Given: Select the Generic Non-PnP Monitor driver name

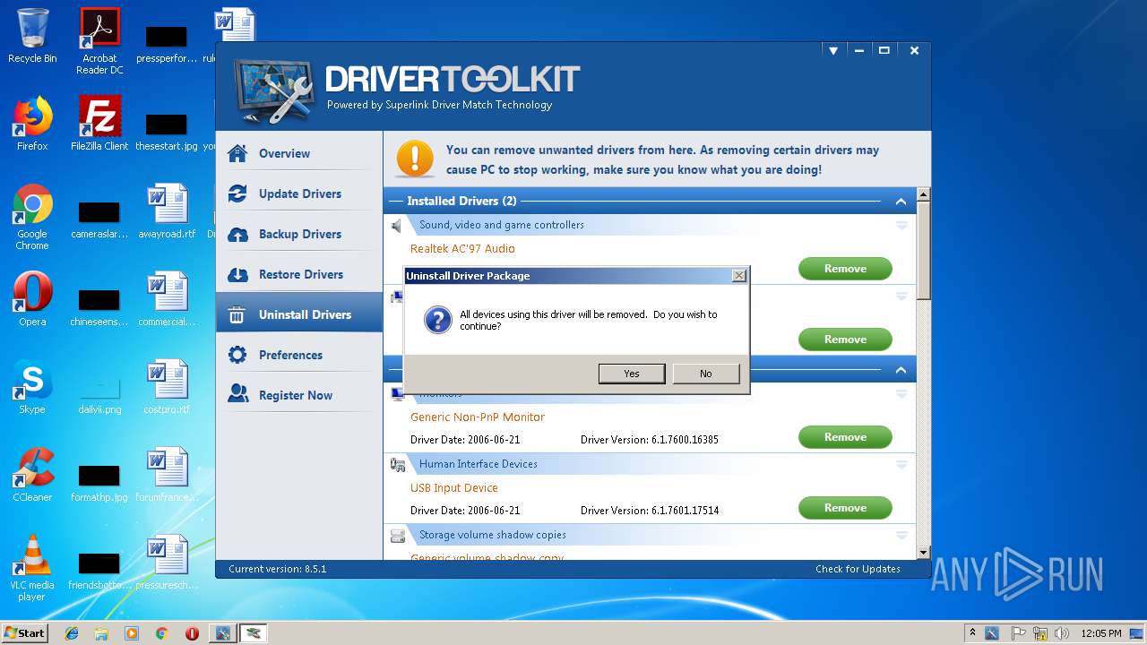Looking at the screenshot, I should click(478, 417).
